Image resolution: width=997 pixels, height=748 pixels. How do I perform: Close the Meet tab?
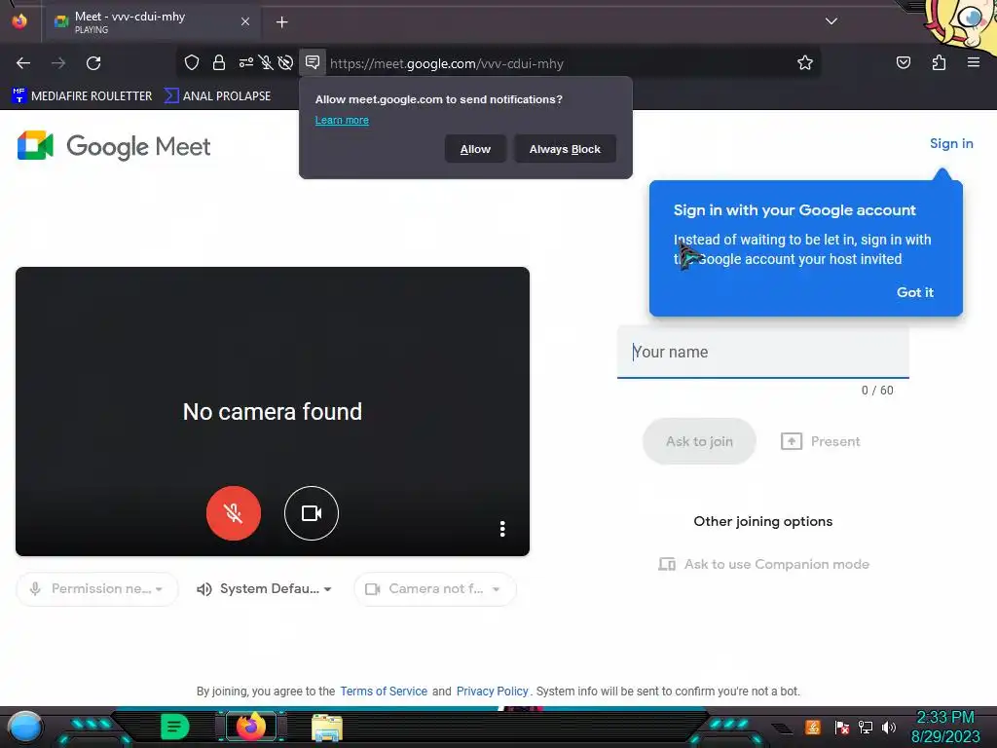tap(244, 21)
